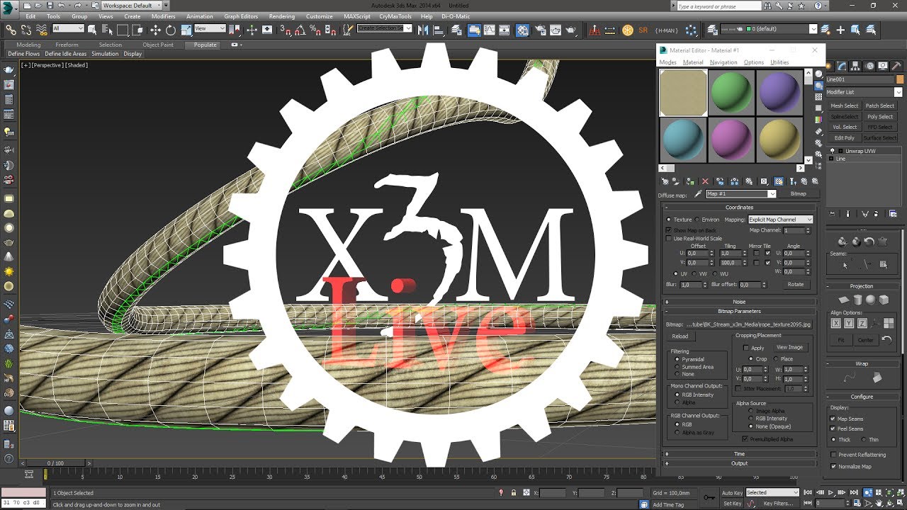Viewport: 907px width, 510px height.
Task: Open the Map #1 name dropdown
Action: pyautogui.click(x=741, y=193)
